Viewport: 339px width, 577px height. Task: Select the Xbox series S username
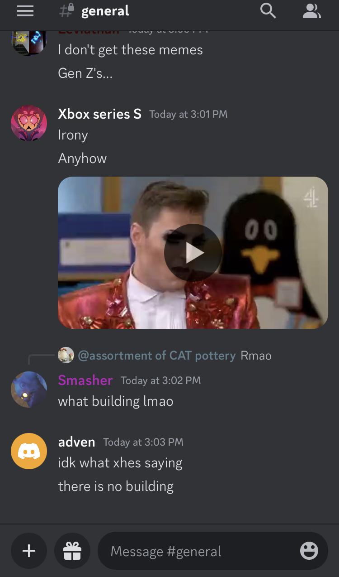tap(100, 114)
